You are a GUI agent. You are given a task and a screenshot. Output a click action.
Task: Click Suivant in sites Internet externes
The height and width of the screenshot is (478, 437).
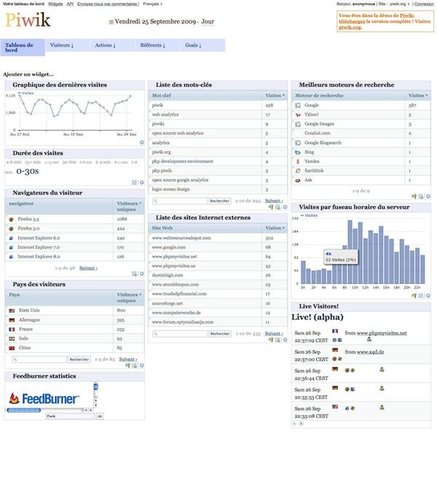274,333
